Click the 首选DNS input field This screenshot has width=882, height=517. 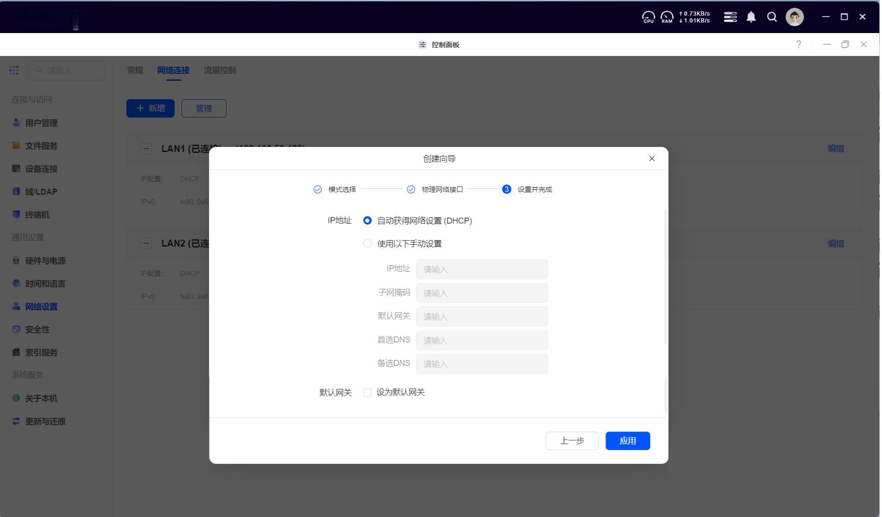pos(482,340)
